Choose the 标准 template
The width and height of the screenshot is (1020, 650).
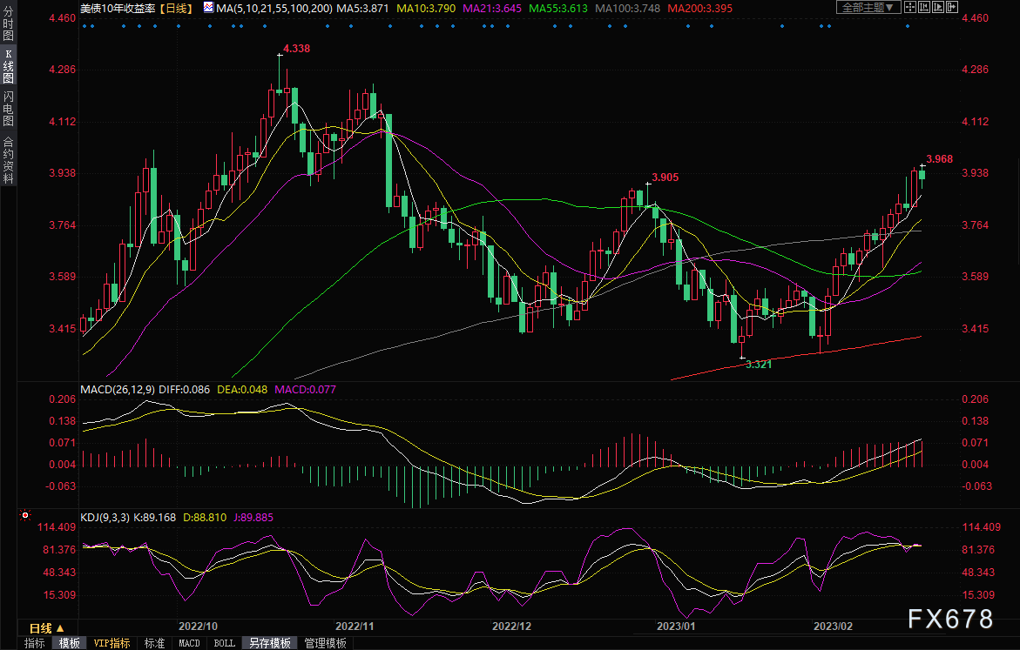click(154, 643)
